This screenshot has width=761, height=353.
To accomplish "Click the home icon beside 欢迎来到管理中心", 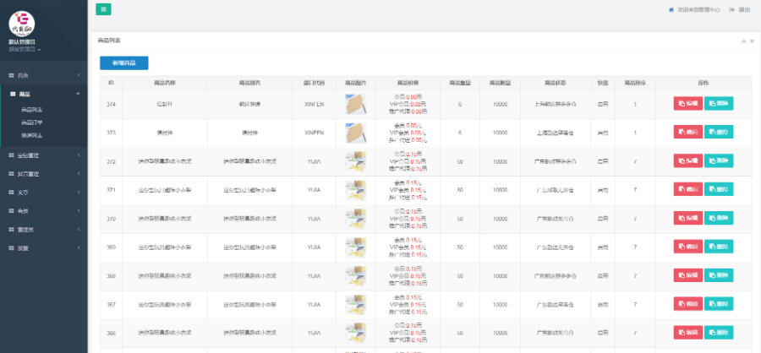I will click(671, 9).
